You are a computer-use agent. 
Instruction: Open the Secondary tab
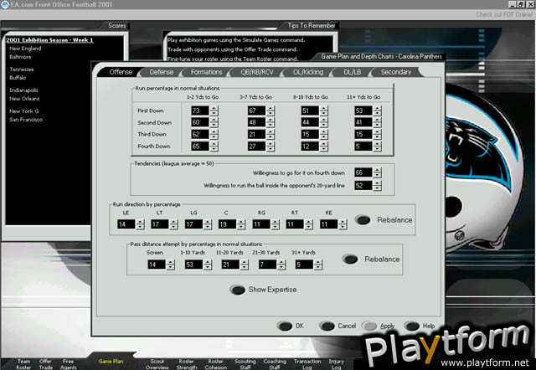click(x=396, y=72)
